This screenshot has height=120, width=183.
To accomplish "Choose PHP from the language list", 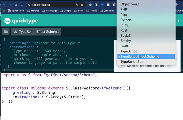I will pos(146,10).
